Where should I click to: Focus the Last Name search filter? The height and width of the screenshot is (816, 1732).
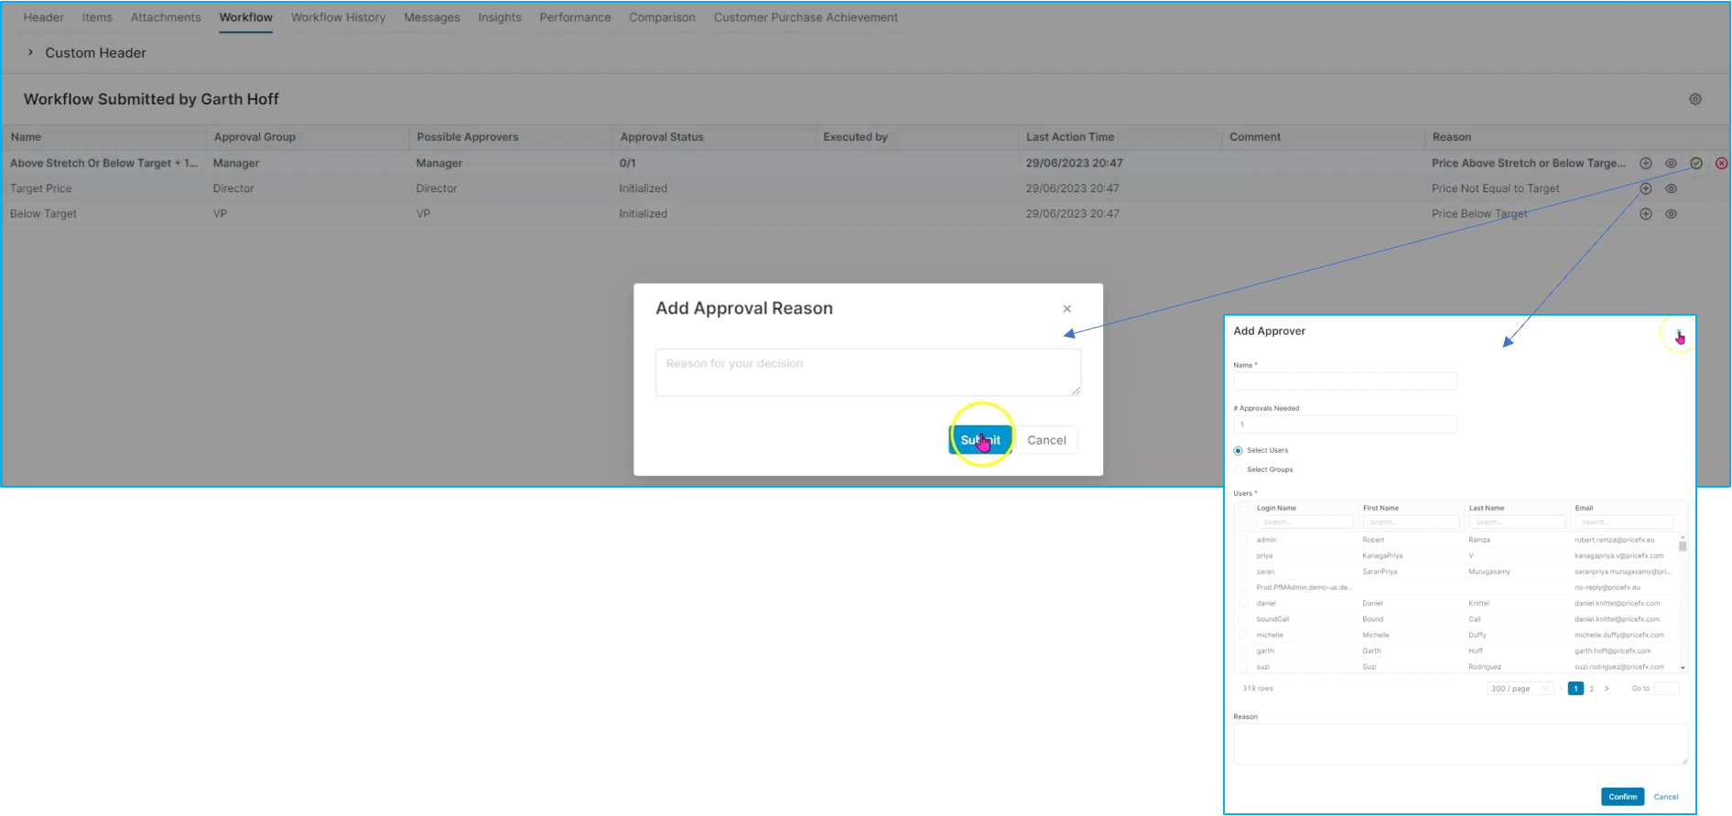tap(1517, 522)
